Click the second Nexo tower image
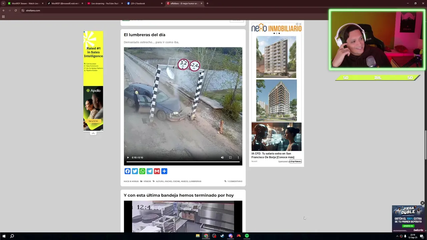Screen dimensions: 427x240 [276, 100]
